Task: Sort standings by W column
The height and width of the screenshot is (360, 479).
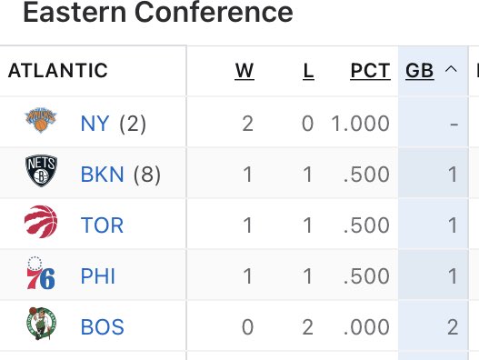Action: 244,71
